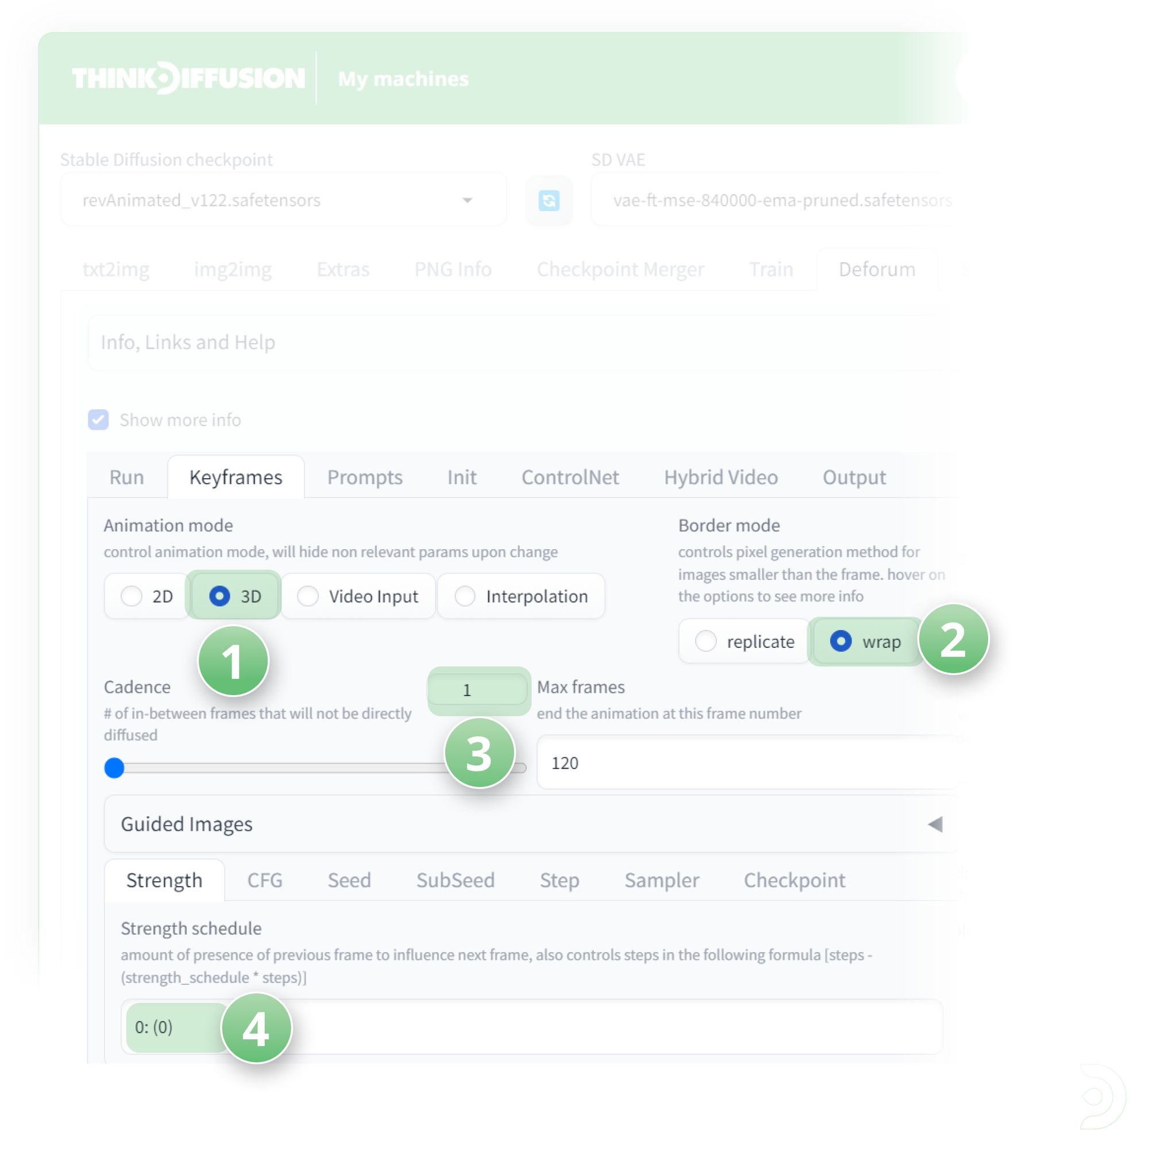This screenshot has height=1149, width=1149.
Task: Open the Sampler schedule tab
Action: coord(661,880)
